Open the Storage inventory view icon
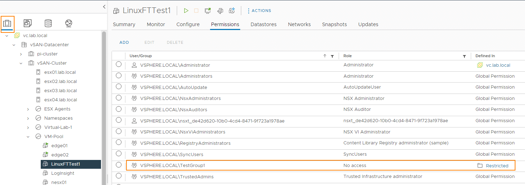Image resolution: width=525 pixels, height=185 pixels. pos(48,23)
